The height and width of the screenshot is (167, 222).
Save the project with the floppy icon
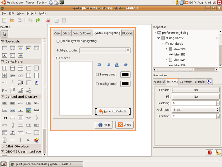pyautogui.click(x=20, y=20)
